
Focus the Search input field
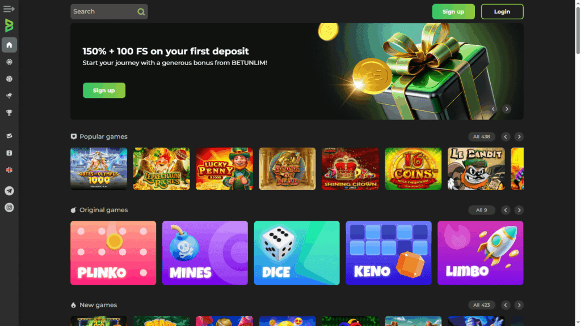click(109, 11)
